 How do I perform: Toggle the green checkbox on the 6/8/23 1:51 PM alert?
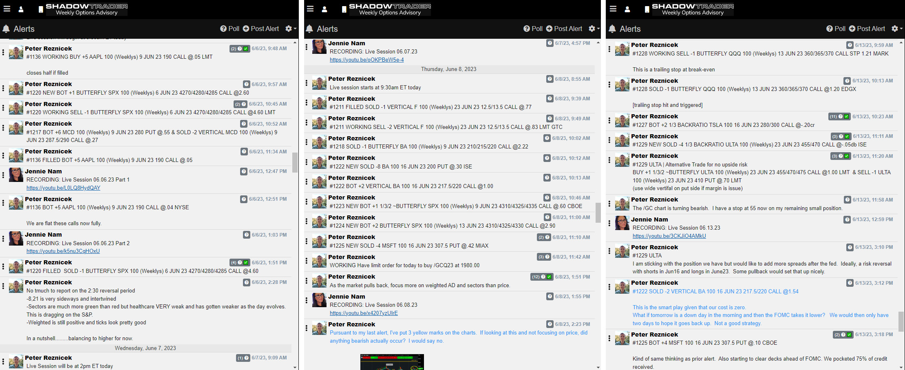pyautogui.click(x=549, y=277)
